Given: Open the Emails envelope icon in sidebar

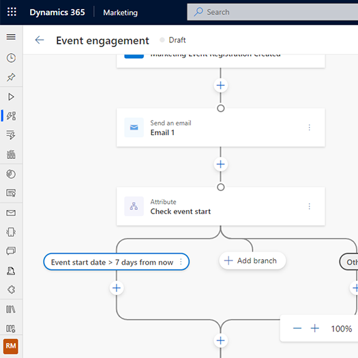Looking at the screenshot, I should click(11, 213).
